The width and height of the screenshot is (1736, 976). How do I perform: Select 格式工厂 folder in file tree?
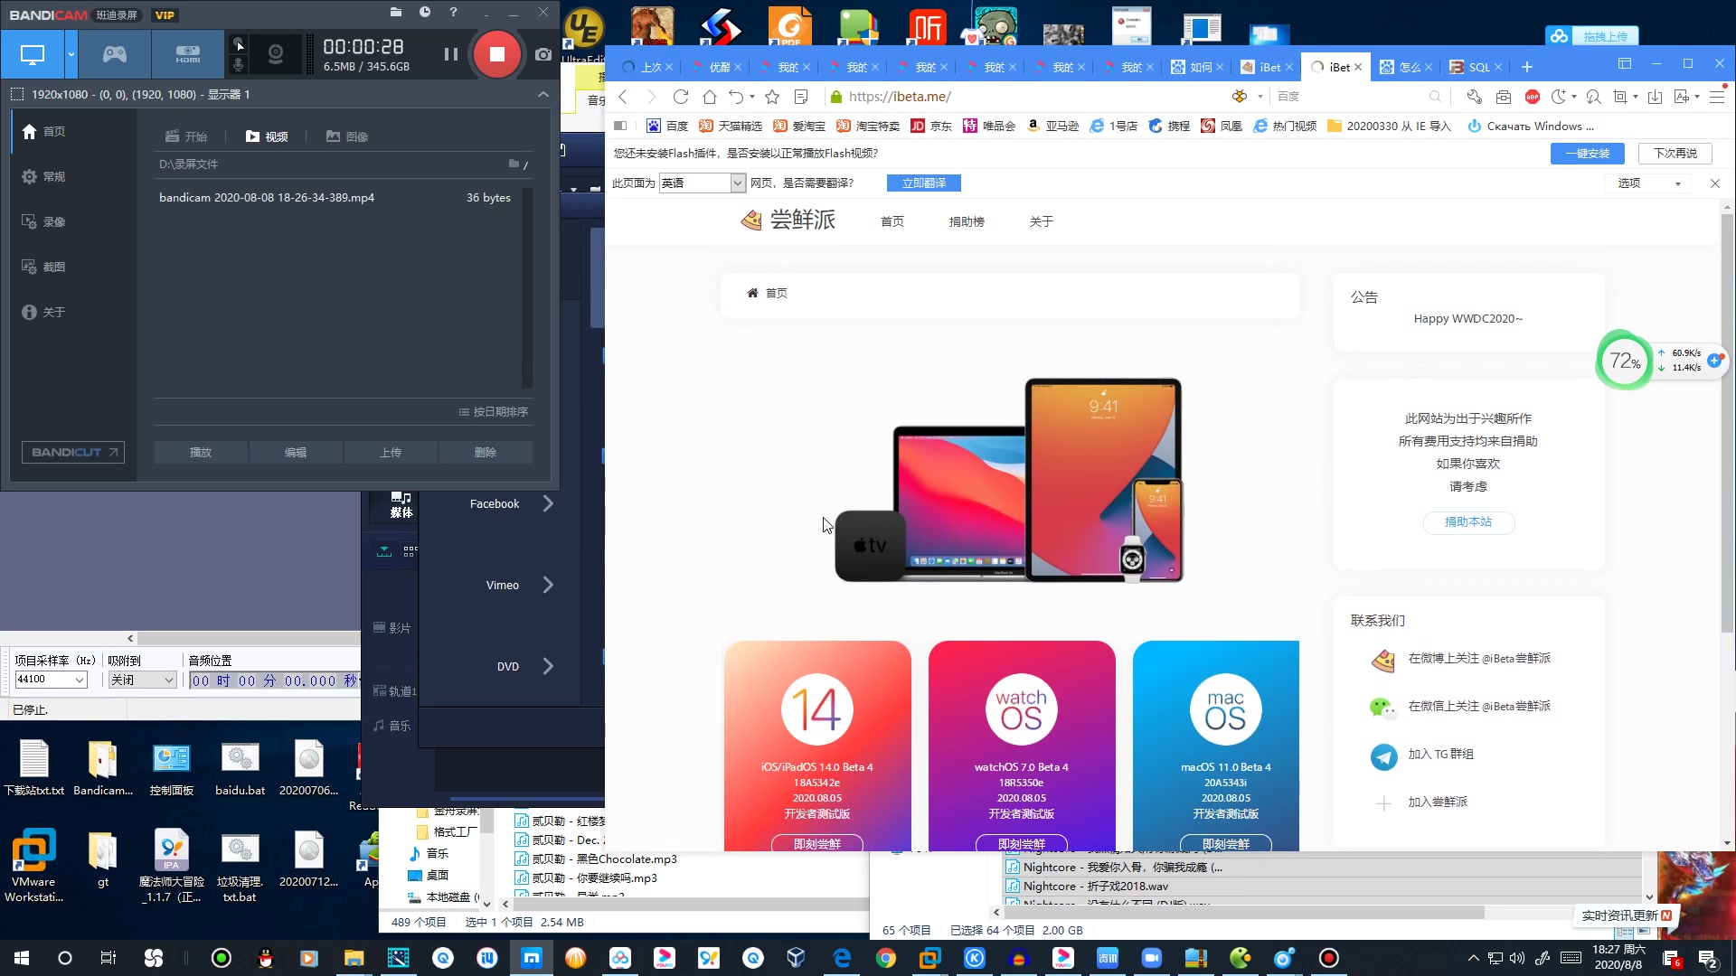[447, 831]
